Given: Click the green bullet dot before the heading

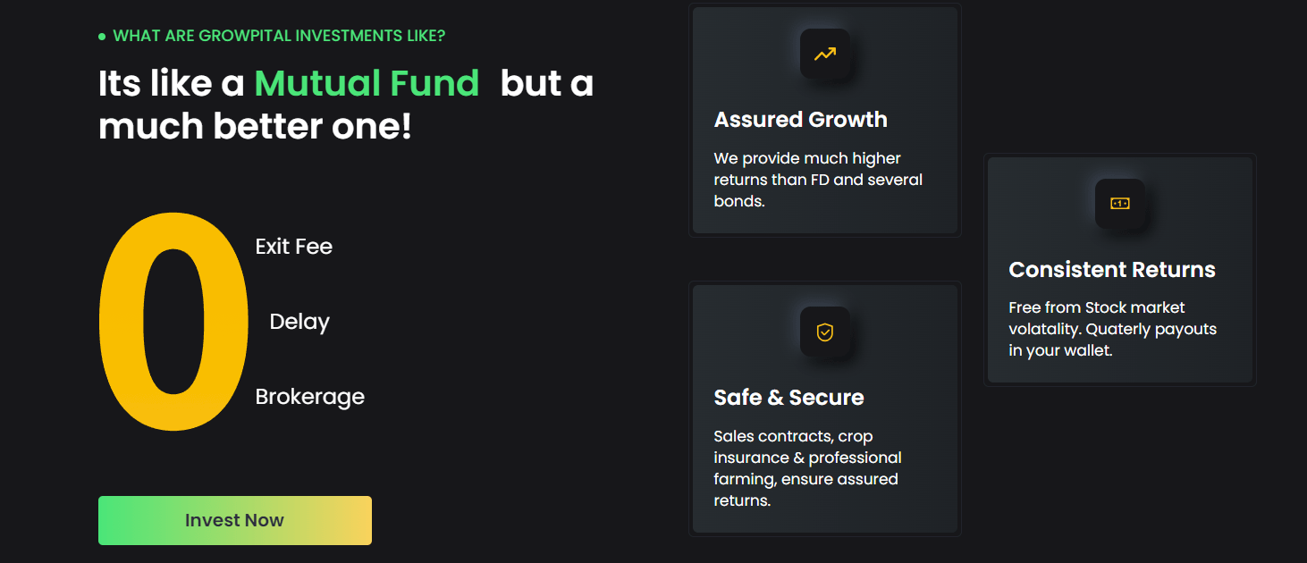Looking at the screenshot, I should (102, 37).
